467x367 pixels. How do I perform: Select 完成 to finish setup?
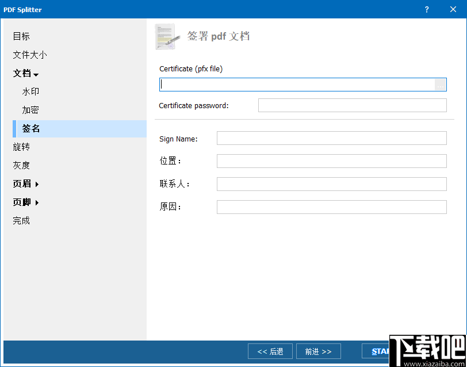[x=21, y=220]
